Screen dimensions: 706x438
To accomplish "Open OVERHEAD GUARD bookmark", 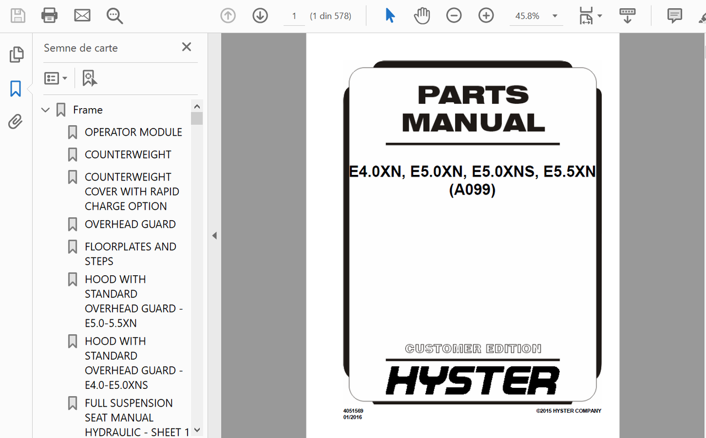I will [x=130, y=225].
